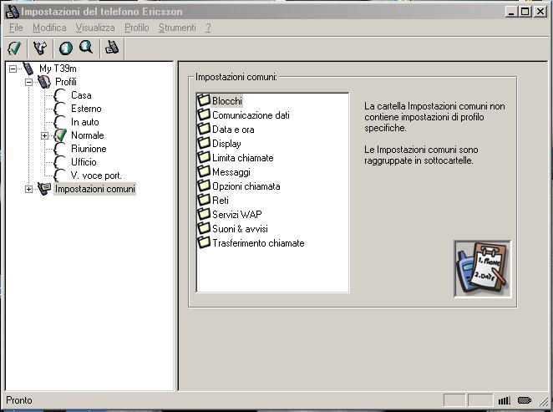The height and width of the screenshot is (412, 553).
Task: Select the In auto profile label
Action: (85, 122)
